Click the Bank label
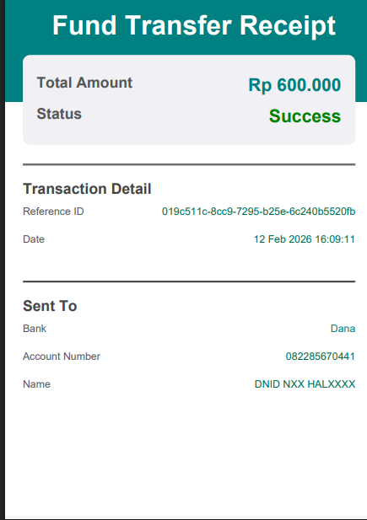Screen dimensions: 367x520 coord(35,329)
